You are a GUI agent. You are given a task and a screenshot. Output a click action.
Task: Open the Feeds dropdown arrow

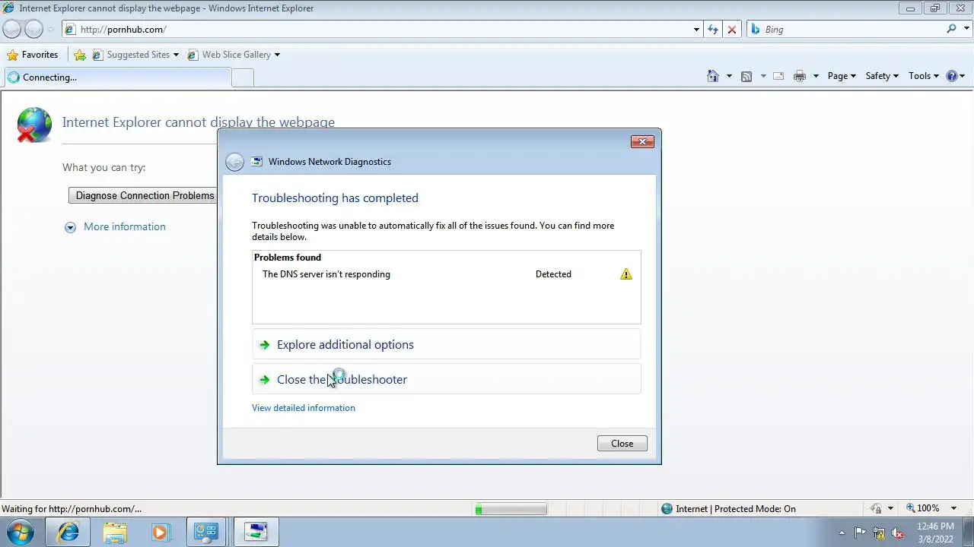[763, 76]
